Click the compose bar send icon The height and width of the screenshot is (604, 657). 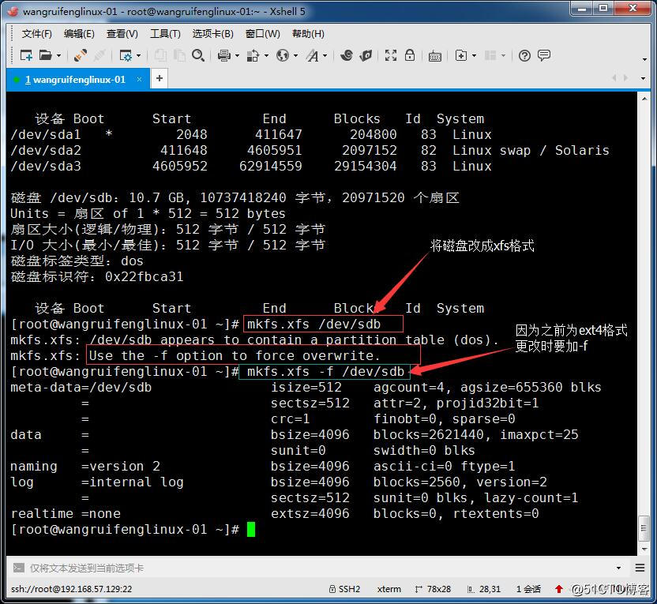click(18, 568)
